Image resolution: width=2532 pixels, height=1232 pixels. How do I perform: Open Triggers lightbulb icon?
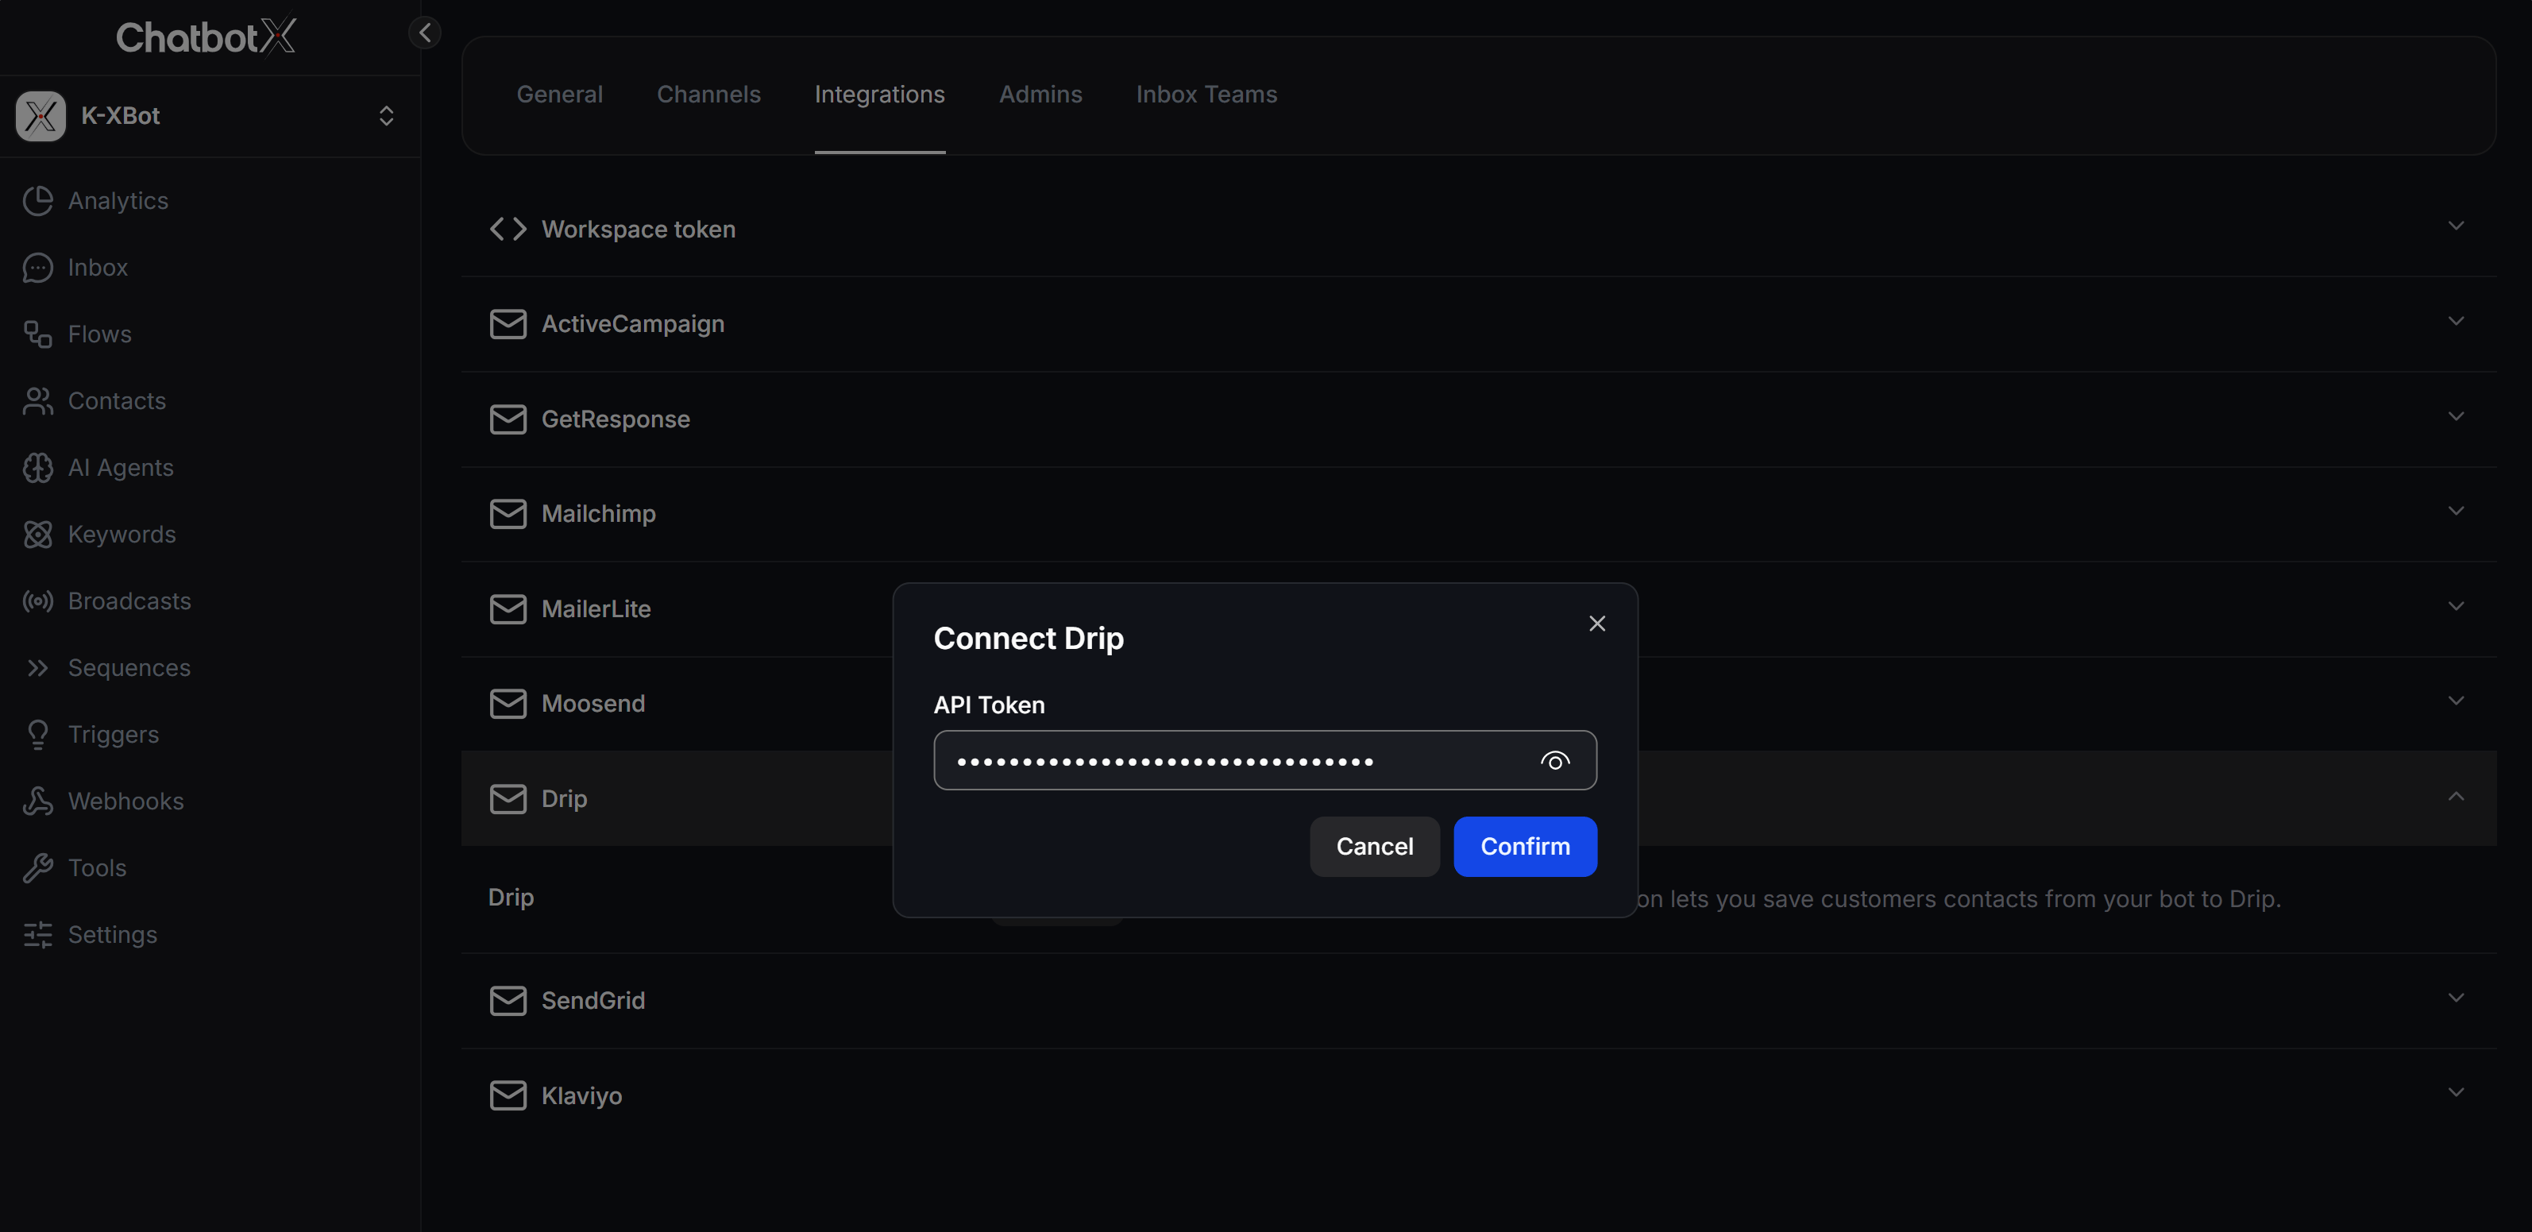click(37, 735)
